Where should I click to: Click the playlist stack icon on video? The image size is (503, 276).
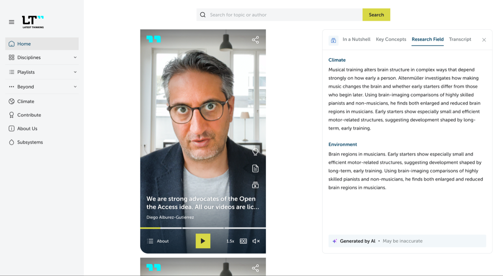point(255,185)
